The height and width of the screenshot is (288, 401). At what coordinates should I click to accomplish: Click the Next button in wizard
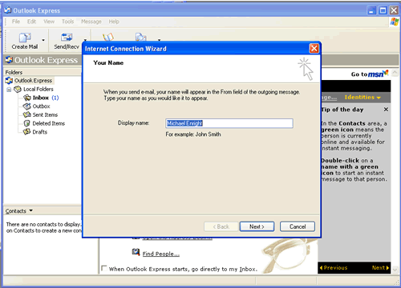(257, 226)
